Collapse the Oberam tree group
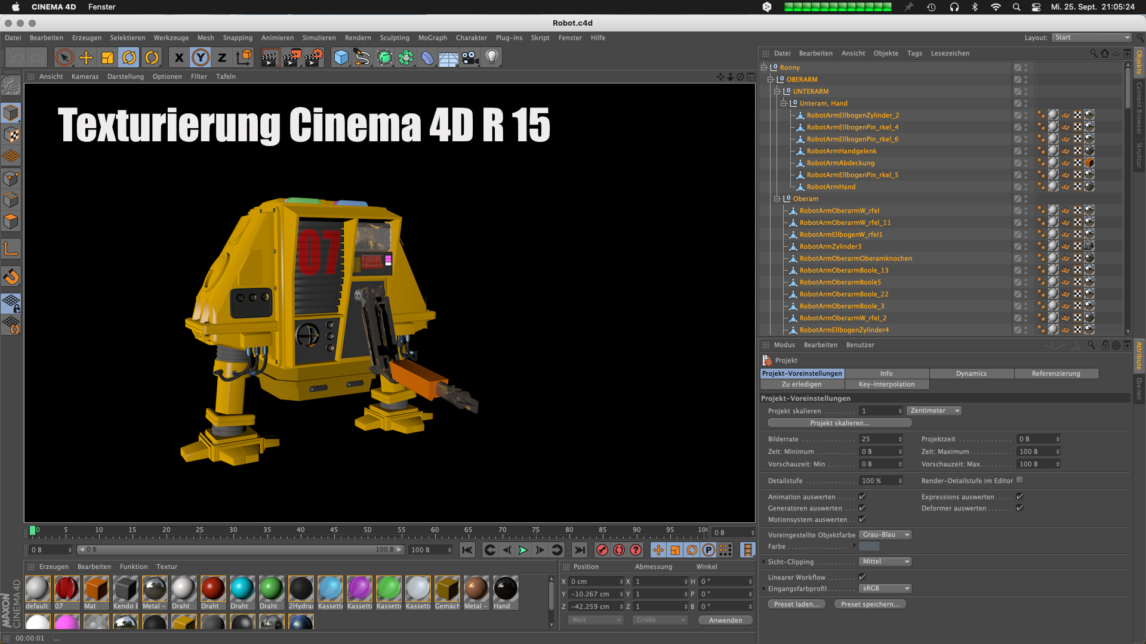The image size is (1146, 644). 777,199
